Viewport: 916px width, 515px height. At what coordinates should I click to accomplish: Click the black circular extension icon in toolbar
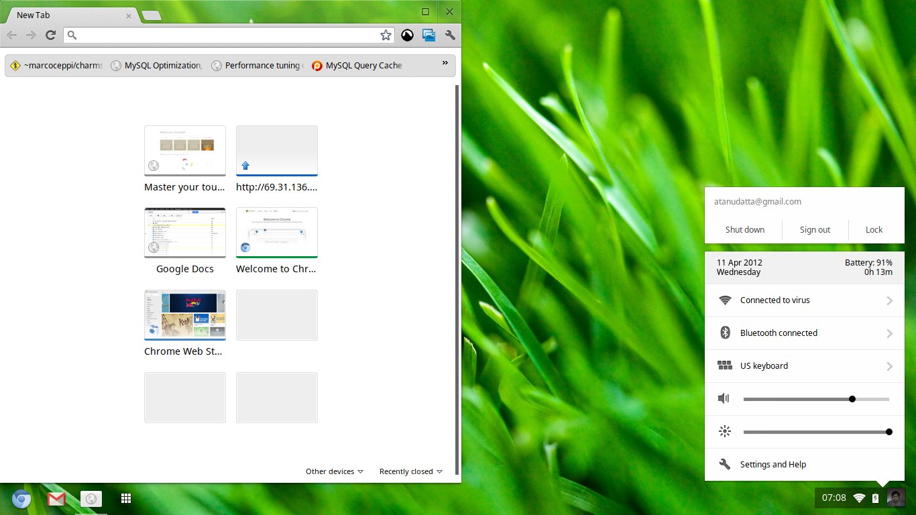tap(407, 36)
